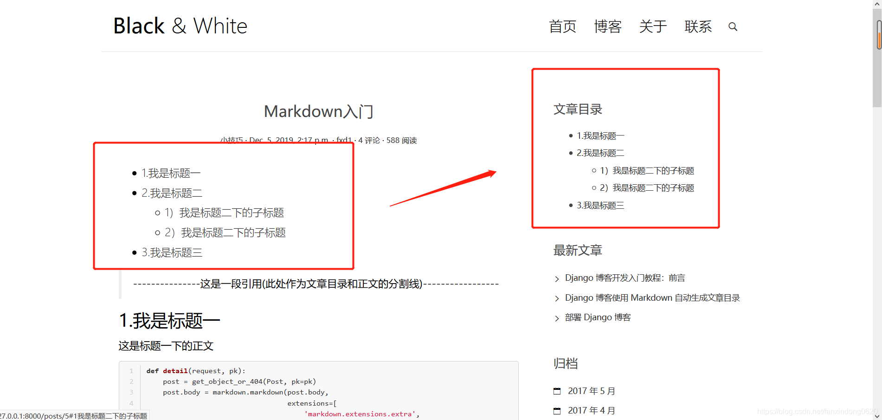Screen dimensions: 882x420
Task: Jump to 2.我是标题二 in article body TOC
Action: pos(172,193)
